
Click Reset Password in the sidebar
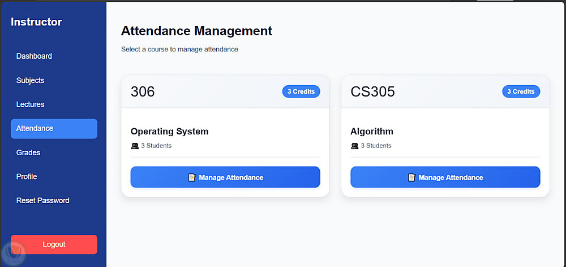(43, 200)
